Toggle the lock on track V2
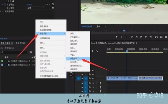Viewport: 168px width, 104px height. [x=82, y=74]
